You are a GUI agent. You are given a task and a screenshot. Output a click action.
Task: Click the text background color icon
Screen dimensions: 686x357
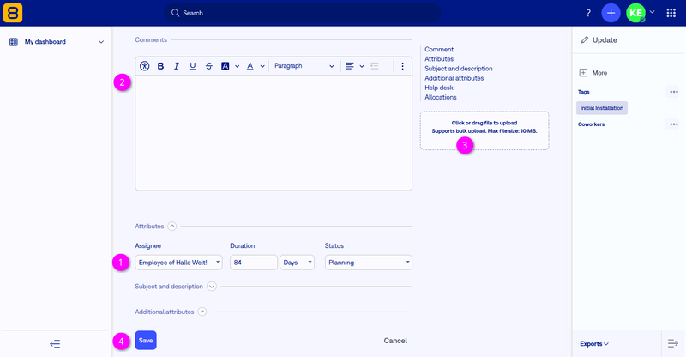[226, 66]
